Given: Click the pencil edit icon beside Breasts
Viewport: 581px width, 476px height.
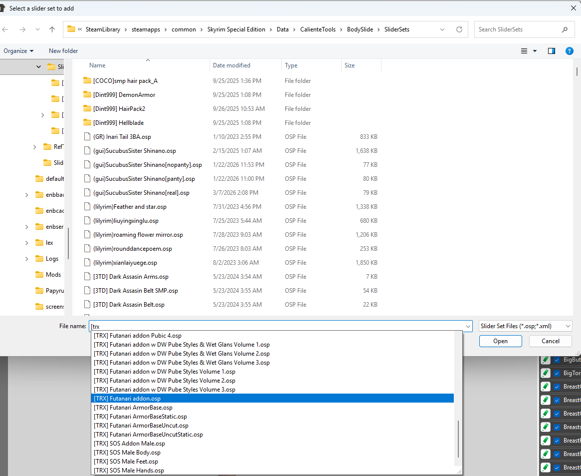Looking at the screenshot, I should 546,427.
